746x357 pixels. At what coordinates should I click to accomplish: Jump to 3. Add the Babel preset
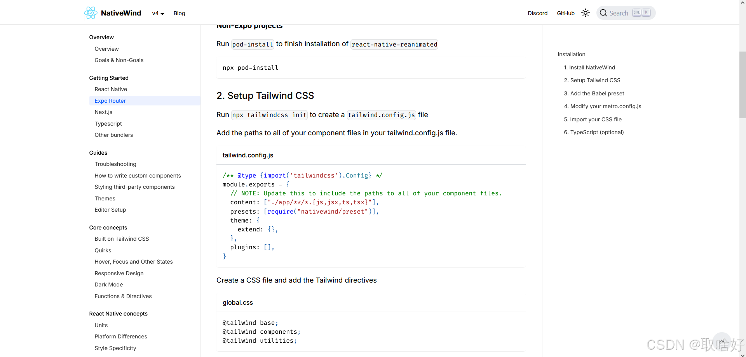594,93
